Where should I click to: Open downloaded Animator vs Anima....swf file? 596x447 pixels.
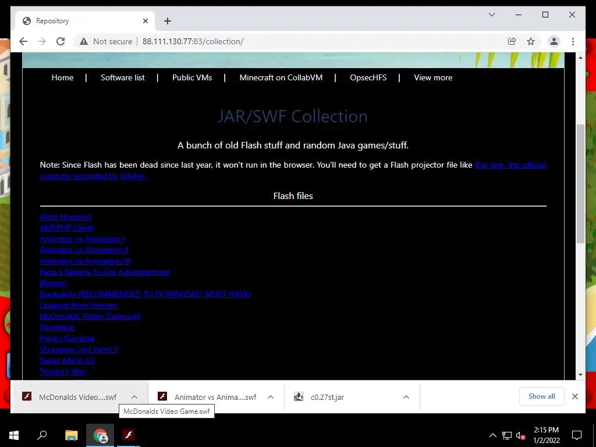207,397
